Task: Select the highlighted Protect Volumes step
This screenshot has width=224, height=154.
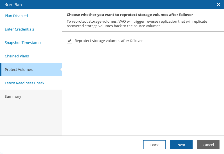Action: point(19,70)
